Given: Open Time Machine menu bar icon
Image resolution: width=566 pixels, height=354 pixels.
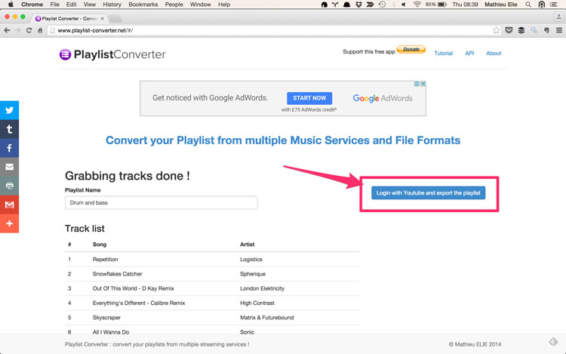Looking at the screenshot, I should click(x=382, y=5).
